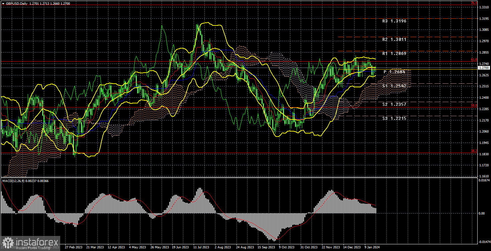Click the 1.2855 price axis value
491x251 pixels.
[x=484, y=53]
